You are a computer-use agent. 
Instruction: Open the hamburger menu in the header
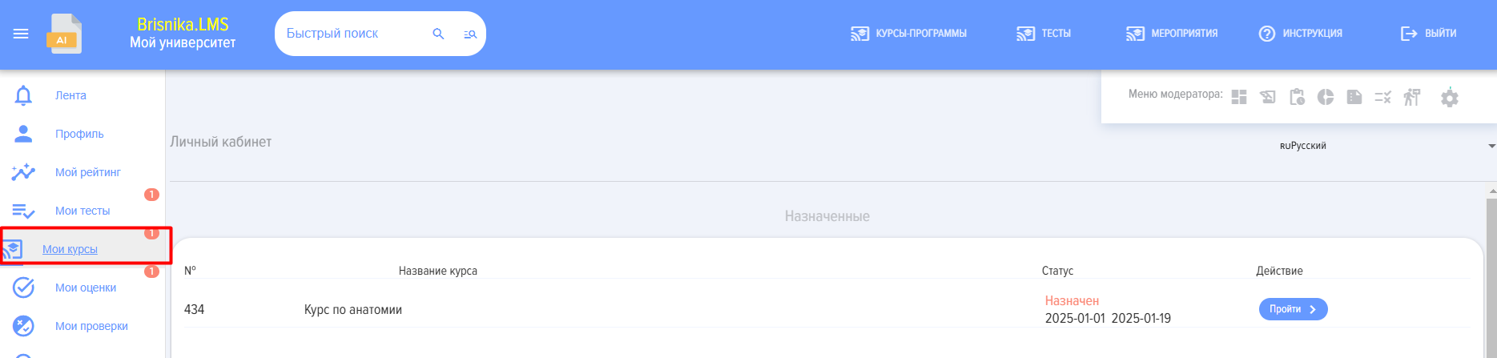coord(22,34)
